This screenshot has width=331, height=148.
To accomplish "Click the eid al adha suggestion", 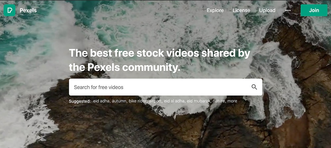I will [174, 101].
